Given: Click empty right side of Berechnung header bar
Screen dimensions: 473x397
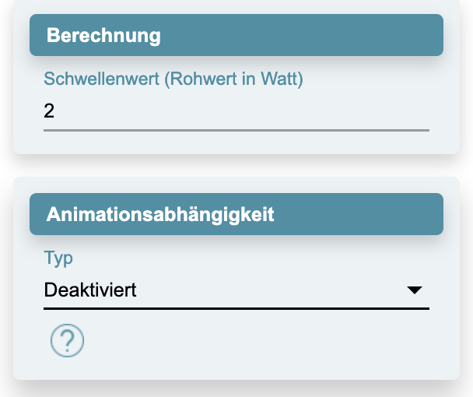Looking at the screenshot, I should click(350, 35).
